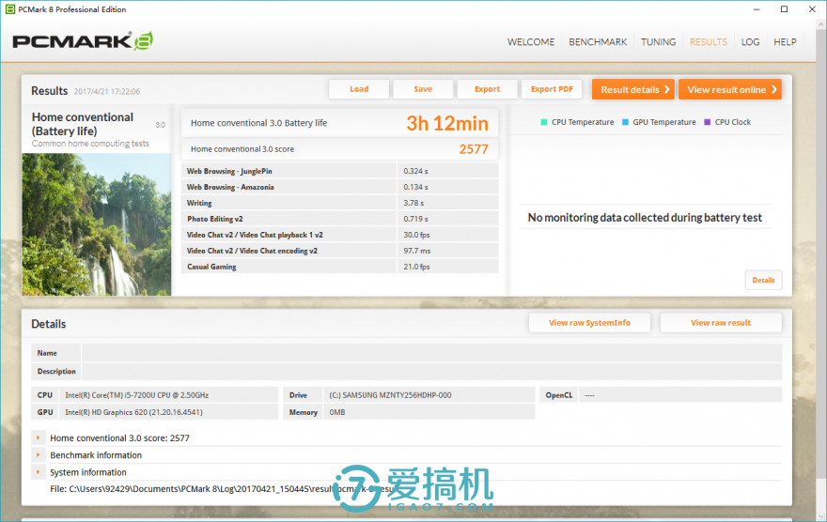
Task: Open View raw SystemInfo
Action: [589, 323]
